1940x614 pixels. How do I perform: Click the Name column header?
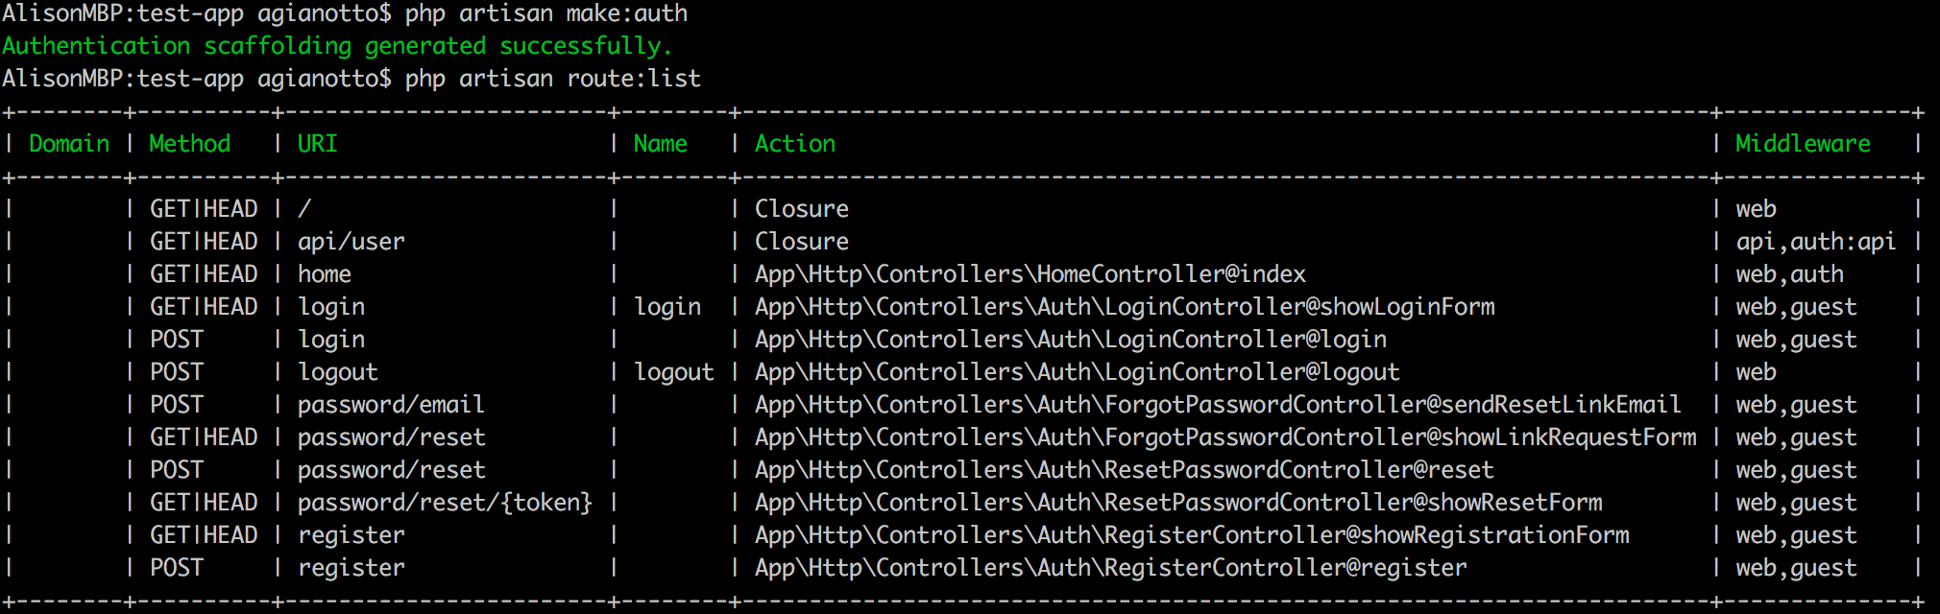click(661, 144)
